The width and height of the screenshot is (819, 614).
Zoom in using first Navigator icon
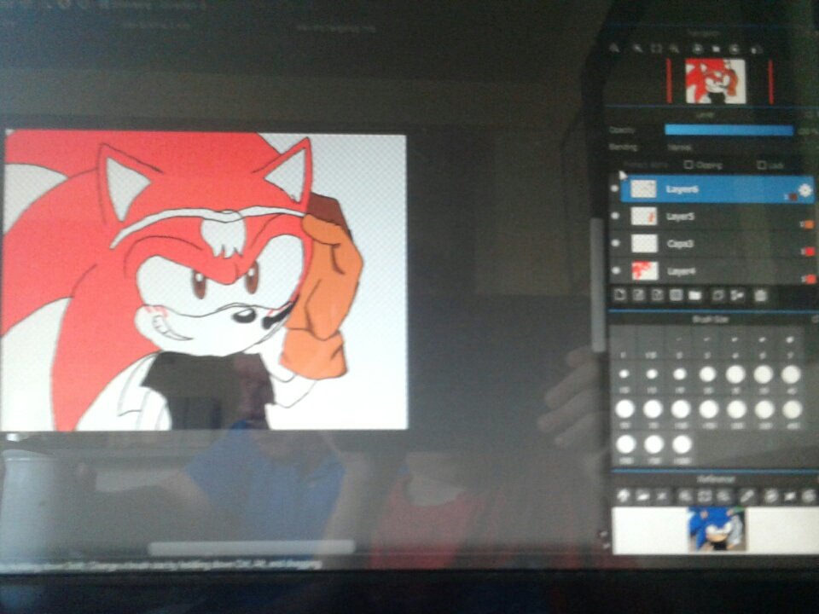(x=615, y=48)
